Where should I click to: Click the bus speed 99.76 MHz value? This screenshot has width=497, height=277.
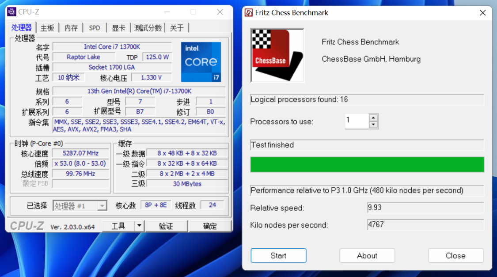tap(80, 174)
